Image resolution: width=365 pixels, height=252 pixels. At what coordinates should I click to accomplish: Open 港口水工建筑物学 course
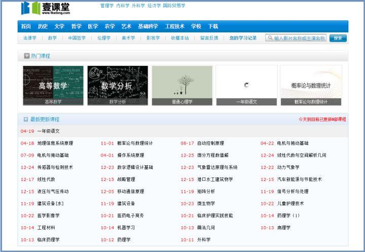[x=215, y=179]
